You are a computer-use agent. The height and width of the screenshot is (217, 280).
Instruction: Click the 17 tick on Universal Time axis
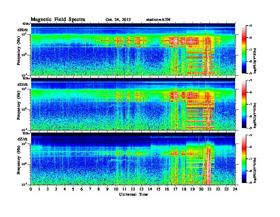(x=175, y=189)
